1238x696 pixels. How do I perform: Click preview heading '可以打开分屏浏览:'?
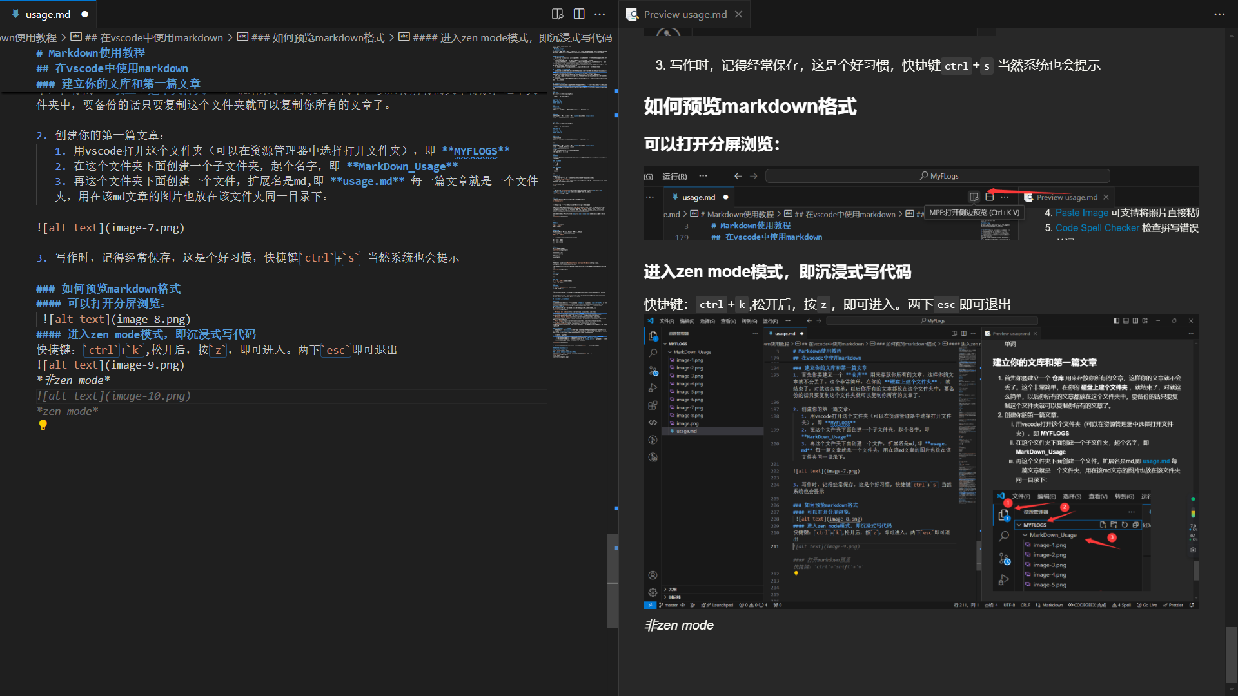pos(712,144)
